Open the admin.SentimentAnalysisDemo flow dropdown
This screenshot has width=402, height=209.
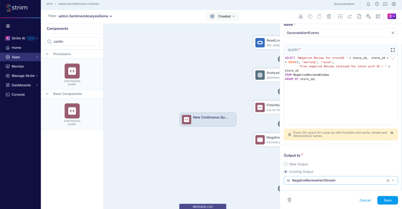(x=111, y=16)
